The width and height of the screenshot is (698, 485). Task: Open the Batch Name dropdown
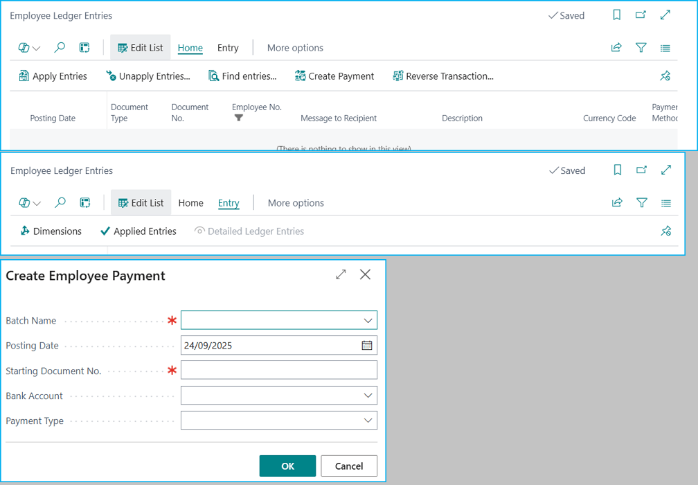(368, 321)
